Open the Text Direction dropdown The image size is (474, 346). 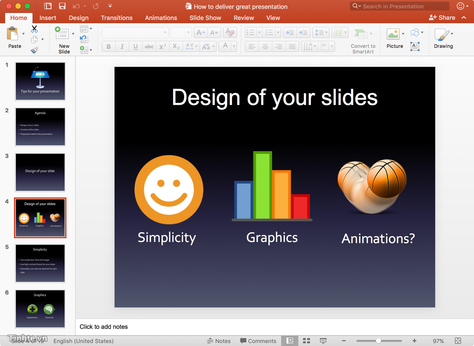point(309,46)
